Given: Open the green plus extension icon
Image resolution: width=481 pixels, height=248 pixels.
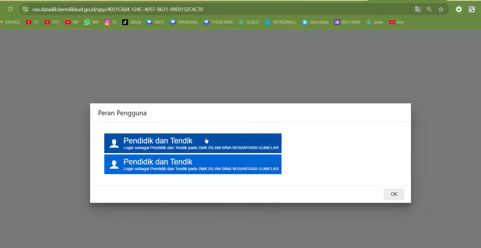Looking at the screenshot, I should tap(459, 9).
